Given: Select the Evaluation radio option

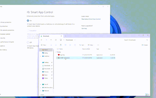Looking at the screenshot, I should click(x=28, y=31).
